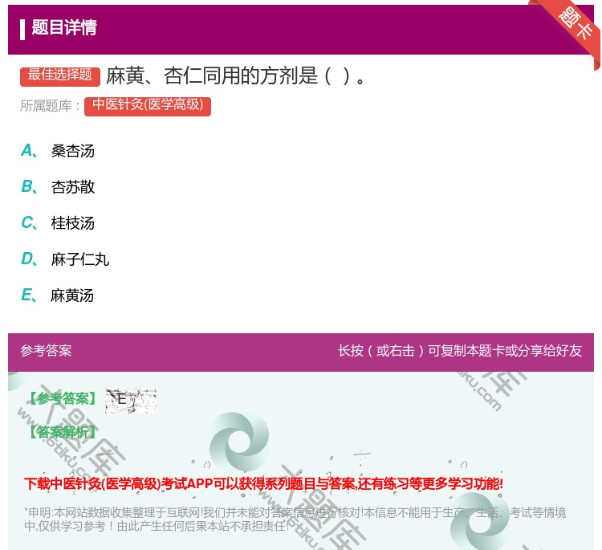This screenshot has width=602, height=550.
Task: Open the 中医针灸(医学高级) question bank link
Action: coord(148,106)
